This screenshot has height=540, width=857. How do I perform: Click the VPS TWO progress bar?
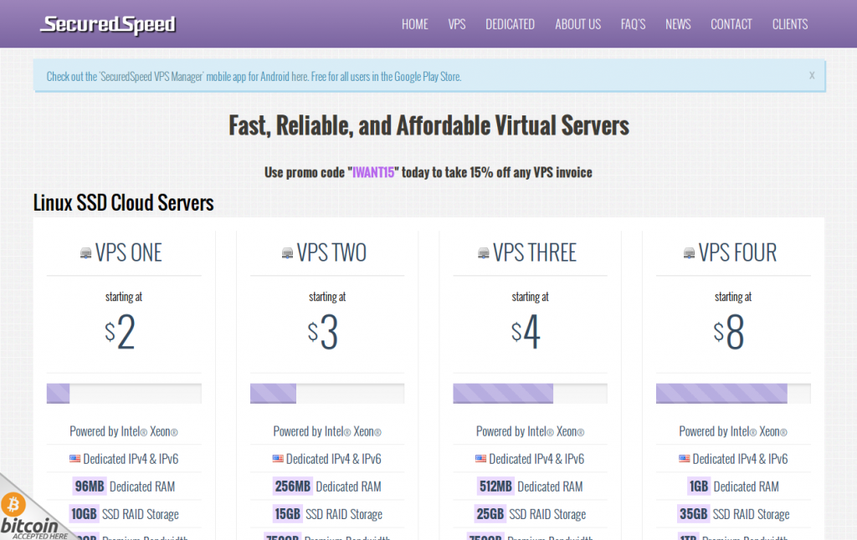coord(327,394)
